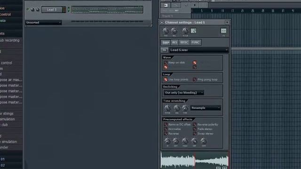The height and width of the screenshot is (169, 301).
Task: Select the 'under' browser item
Action: pos(4,147)
